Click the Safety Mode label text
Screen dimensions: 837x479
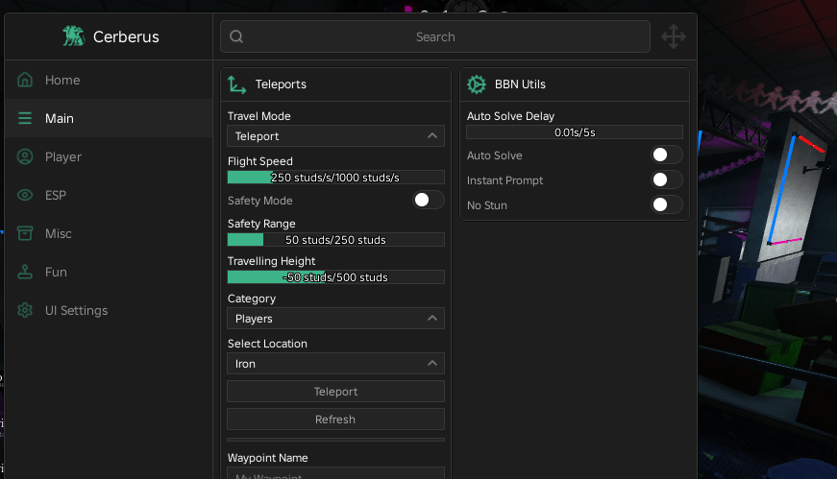260,201
